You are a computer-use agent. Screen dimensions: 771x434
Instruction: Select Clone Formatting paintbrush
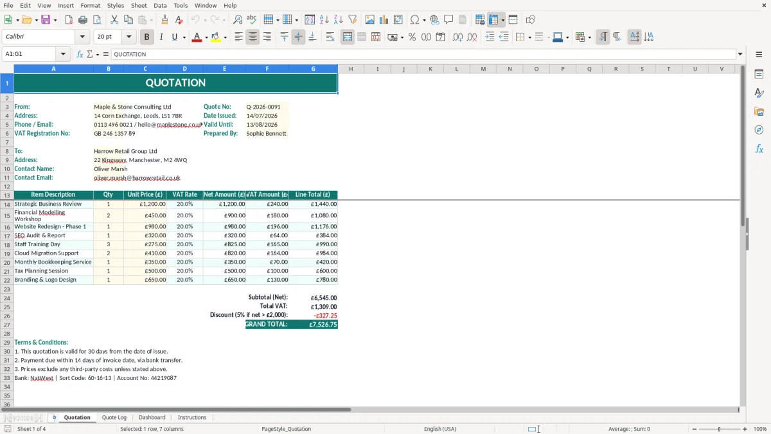coord(164,20)
